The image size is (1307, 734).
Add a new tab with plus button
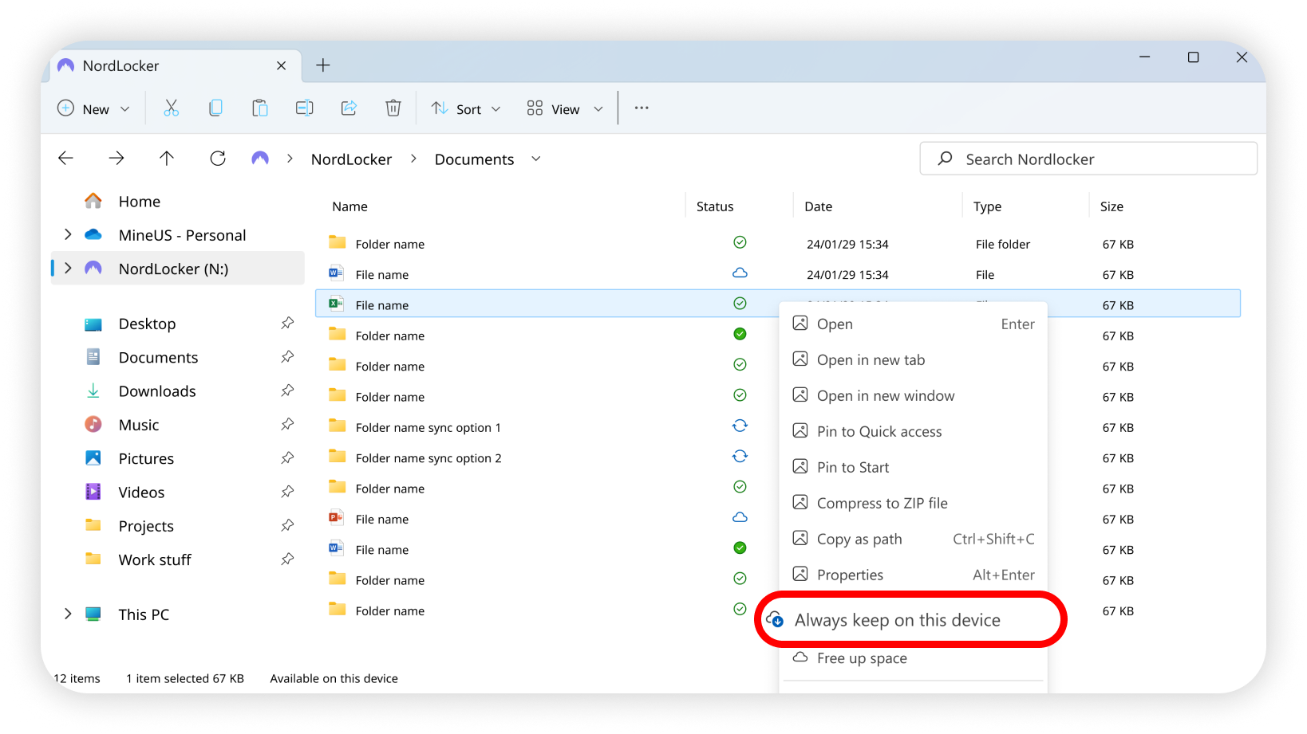pyautogui.click(x=323, y=65)
